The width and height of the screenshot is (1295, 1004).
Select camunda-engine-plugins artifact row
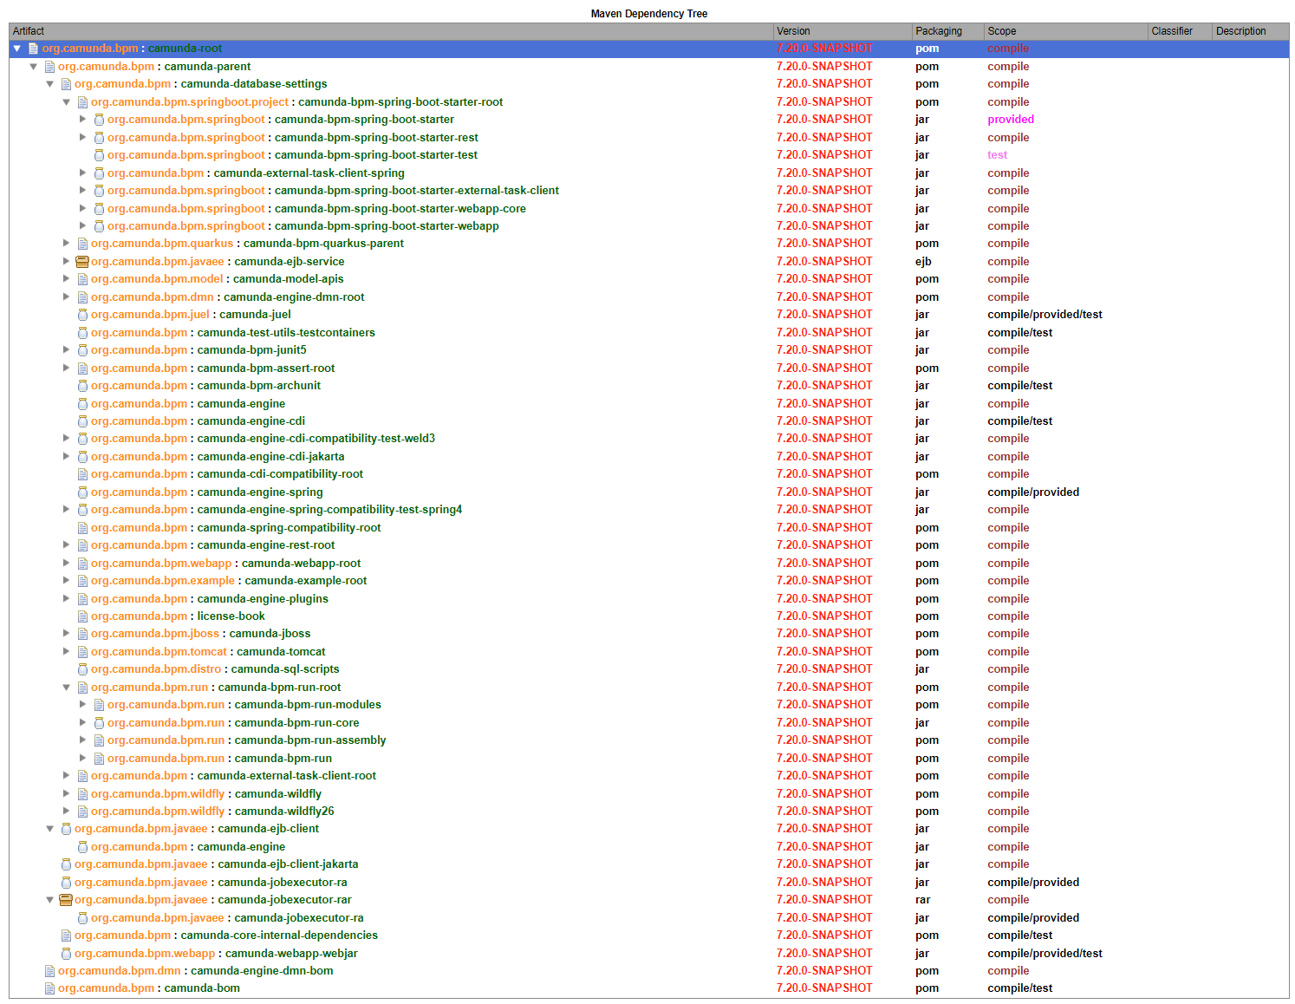click(648, 598)
